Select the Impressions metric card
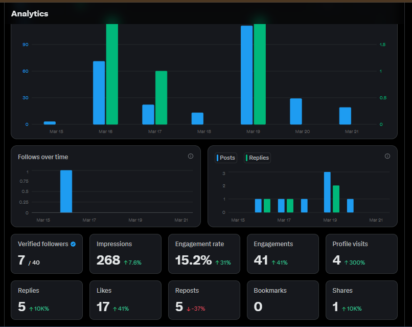This screenshot has width=412, height=327. pyautogui.click(x=125, y=254)
